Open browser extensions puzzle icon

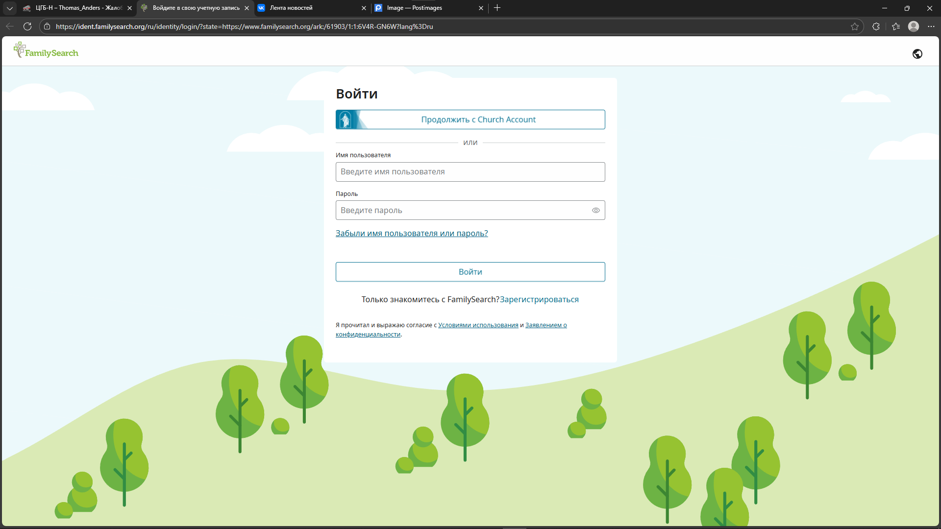(x=876, y=26)
